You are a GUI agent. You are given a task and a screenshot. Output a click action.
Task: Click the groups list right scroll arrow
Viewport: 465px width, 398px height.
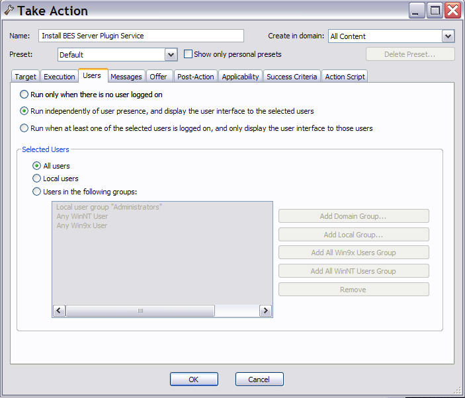point(265,311)
